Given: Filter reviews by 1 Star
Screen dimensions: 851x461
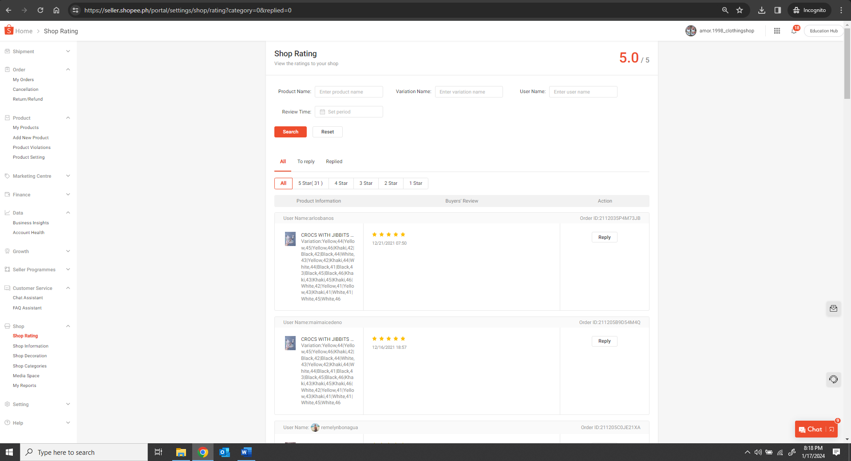Looking at the screenshot, I should [416, 183].
